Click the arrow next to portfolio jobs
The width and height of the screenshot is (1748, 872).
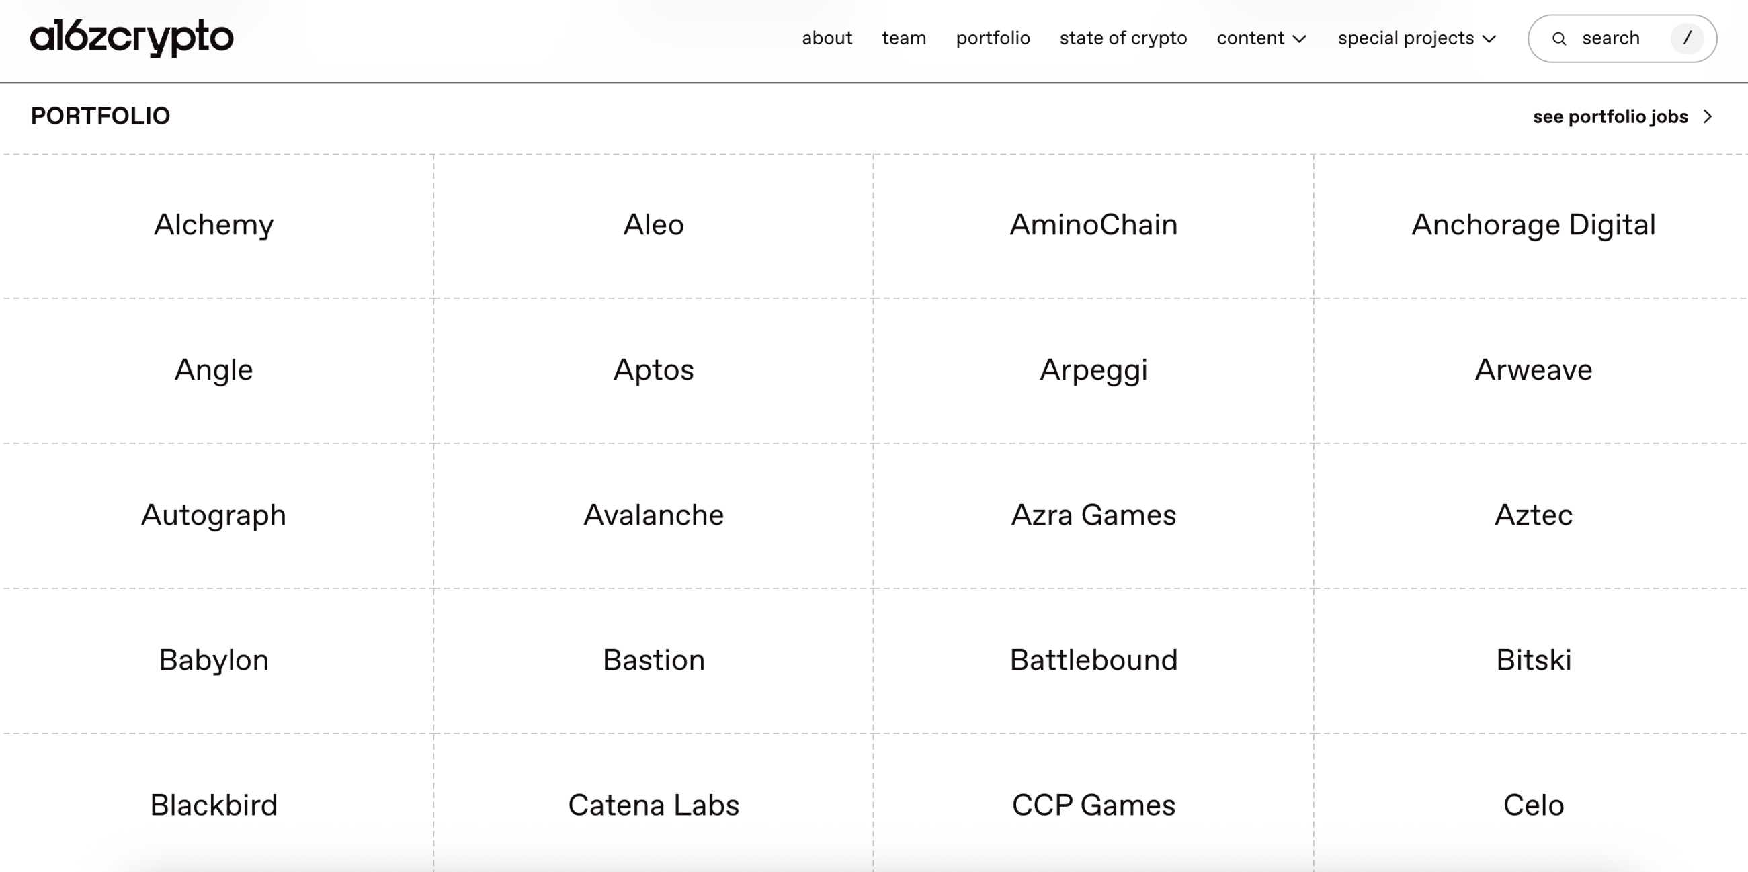[1708, 117]
